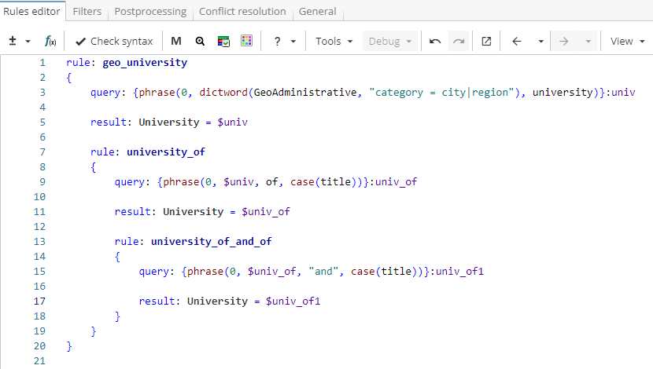The image size is (653, 369).
Task: Open the Debug dropdown menu
Action: coord(390,41)
